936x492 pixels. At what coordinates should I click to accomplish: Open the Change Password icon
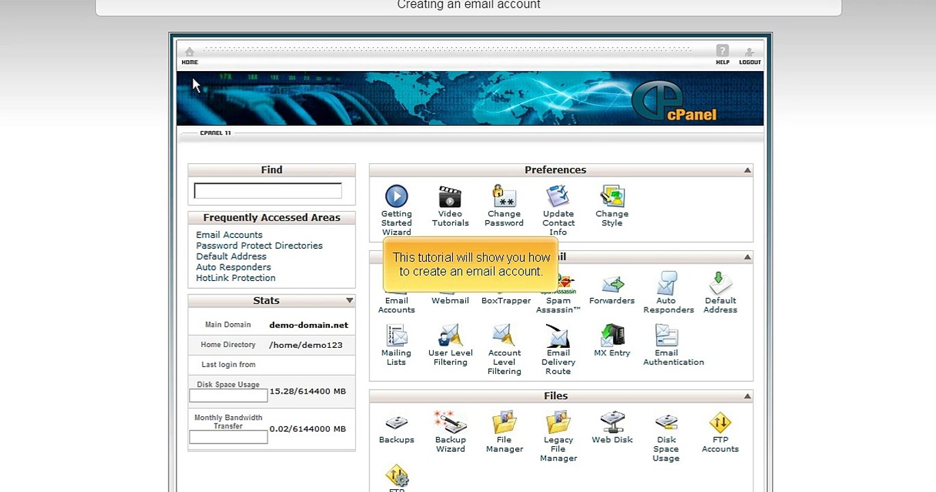click(504, 197)
